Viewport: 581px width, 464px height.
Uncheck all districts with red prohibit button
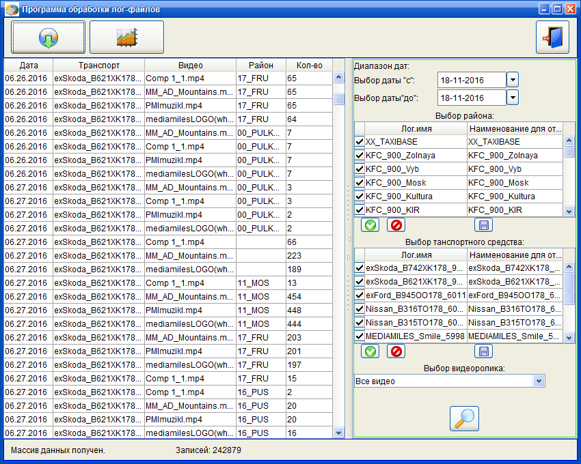click(396, 225)
